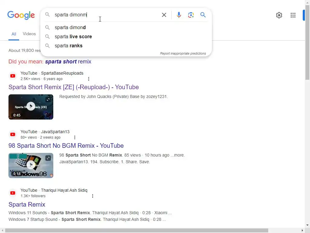Click the vertical scrollbar thumb
The image size is (310, 233).
click(x=308, y=42)
